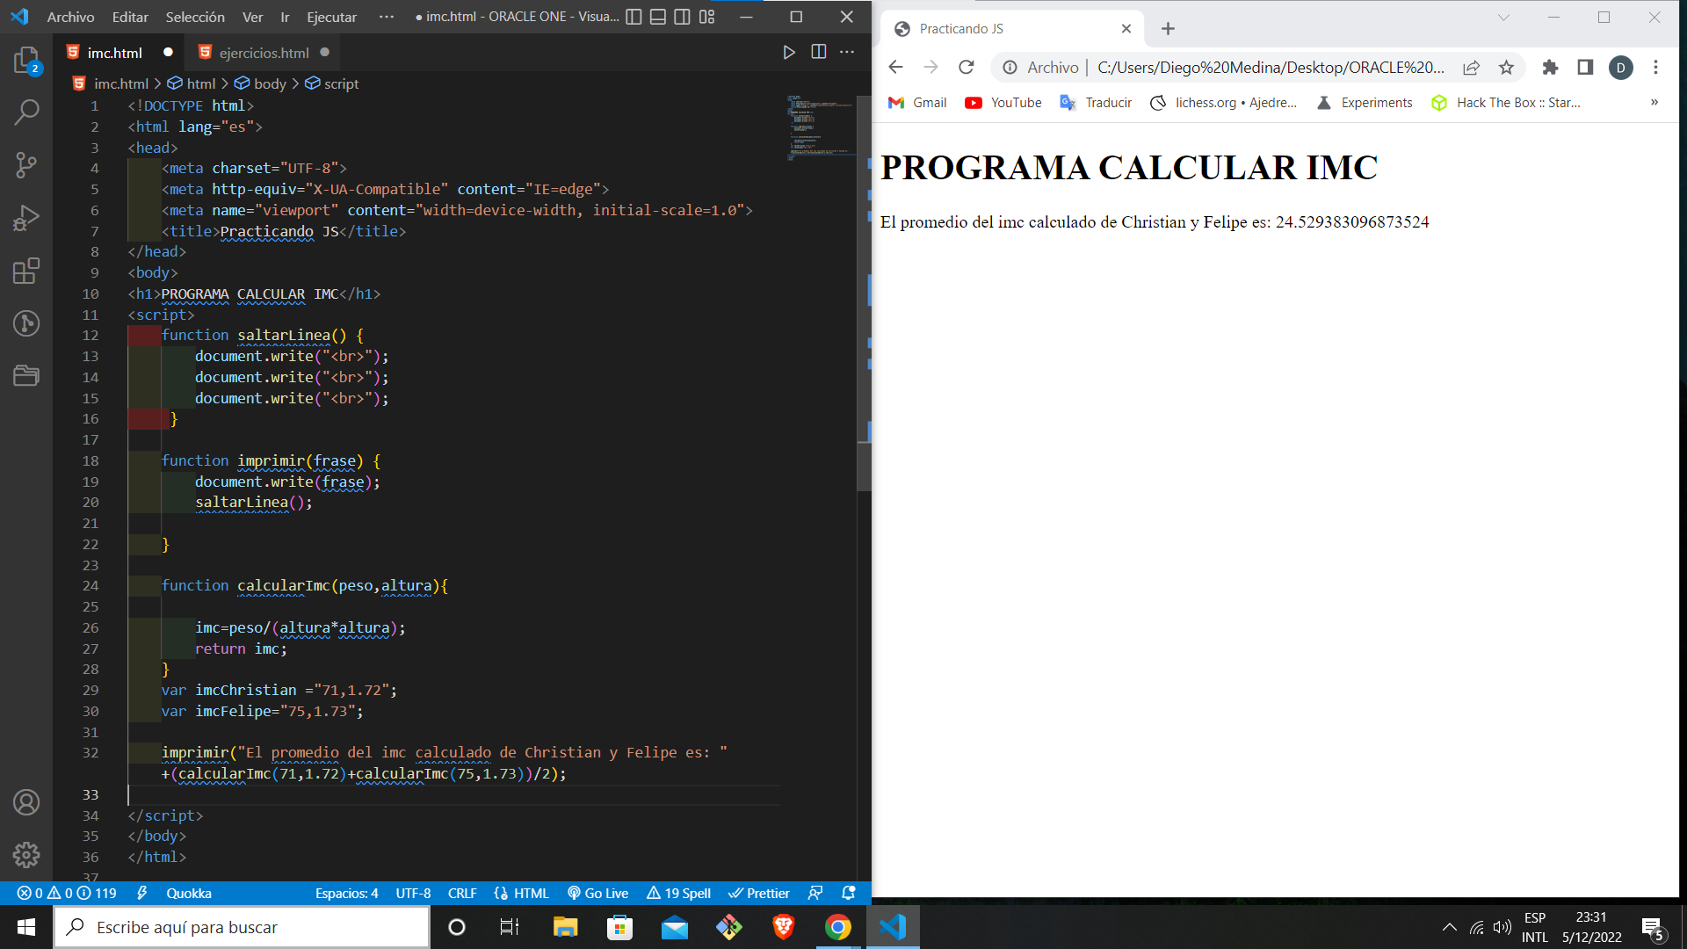1687x949 pixels.
Task: Share this page icon in Chrome
Action: pyautogui.click(x=1471, y=67)
